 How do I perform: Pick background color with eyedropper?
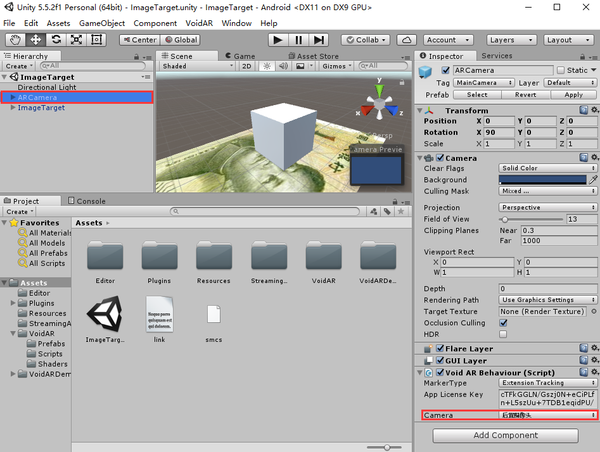pyautogui.click(x=593, y=179)
